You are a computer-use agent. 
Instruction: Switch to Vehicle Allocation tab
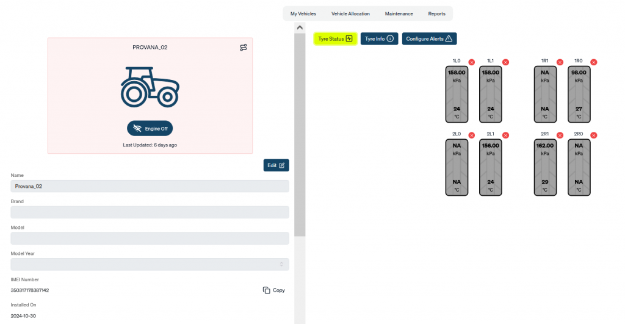[x=350, y=13]
